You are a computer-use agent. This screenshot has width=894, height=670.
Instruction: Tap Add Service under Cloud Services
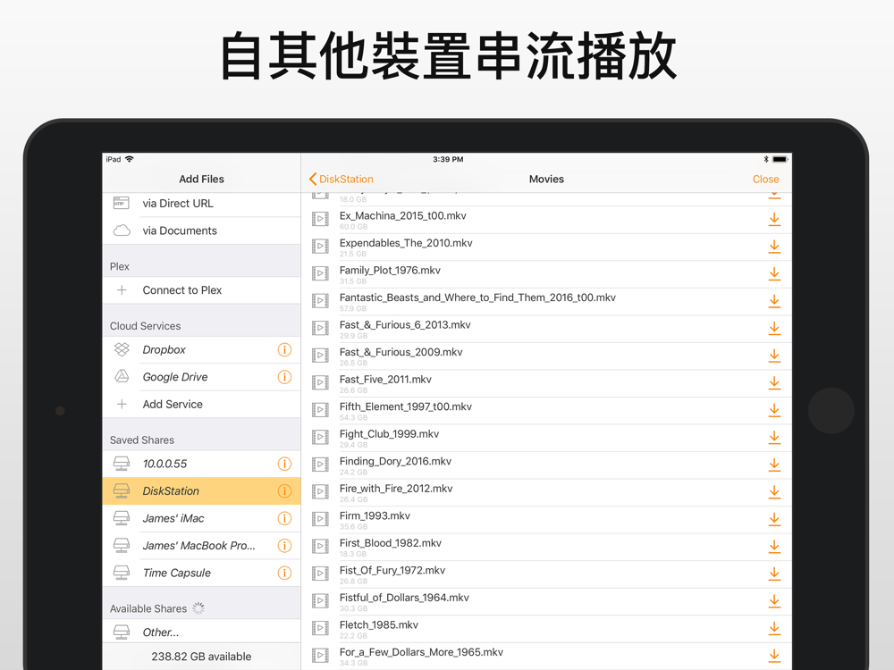click(202, 405)
